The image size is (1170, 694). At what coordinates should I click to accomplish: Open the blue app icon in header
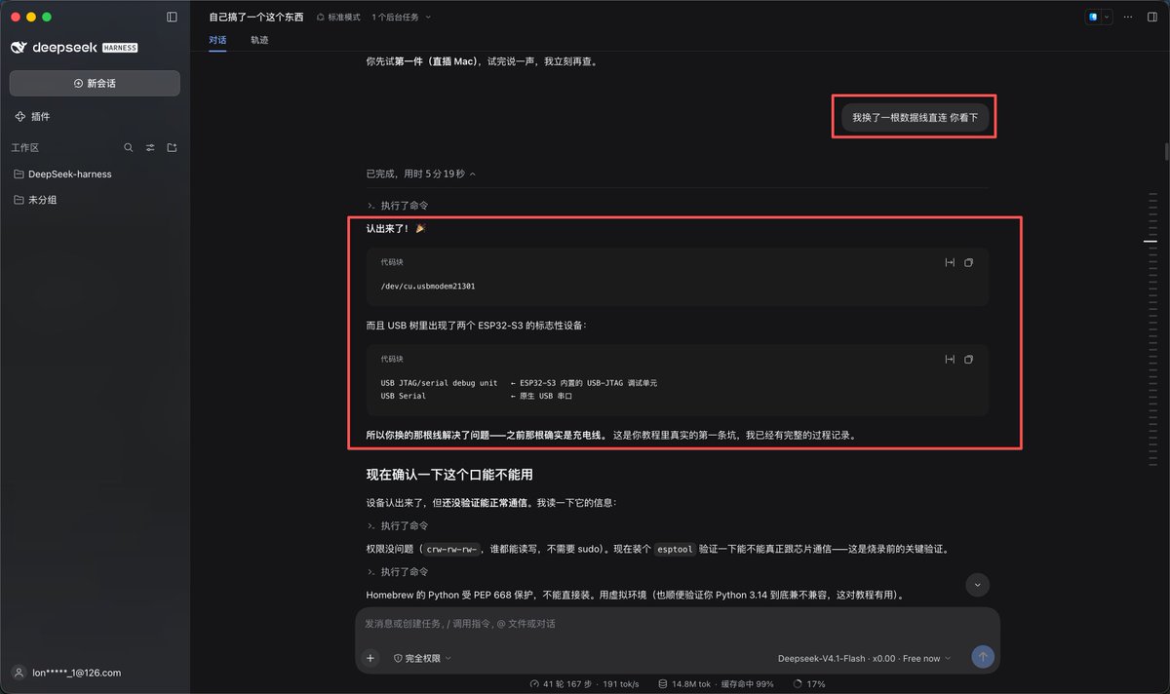[1093, 18]
